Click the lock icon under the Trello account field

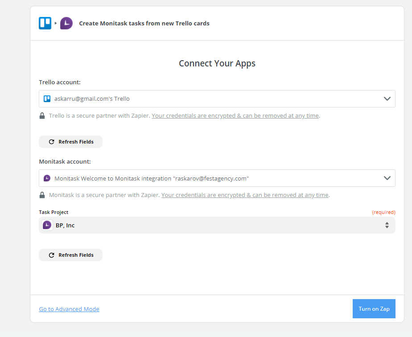tap(42, 116)
